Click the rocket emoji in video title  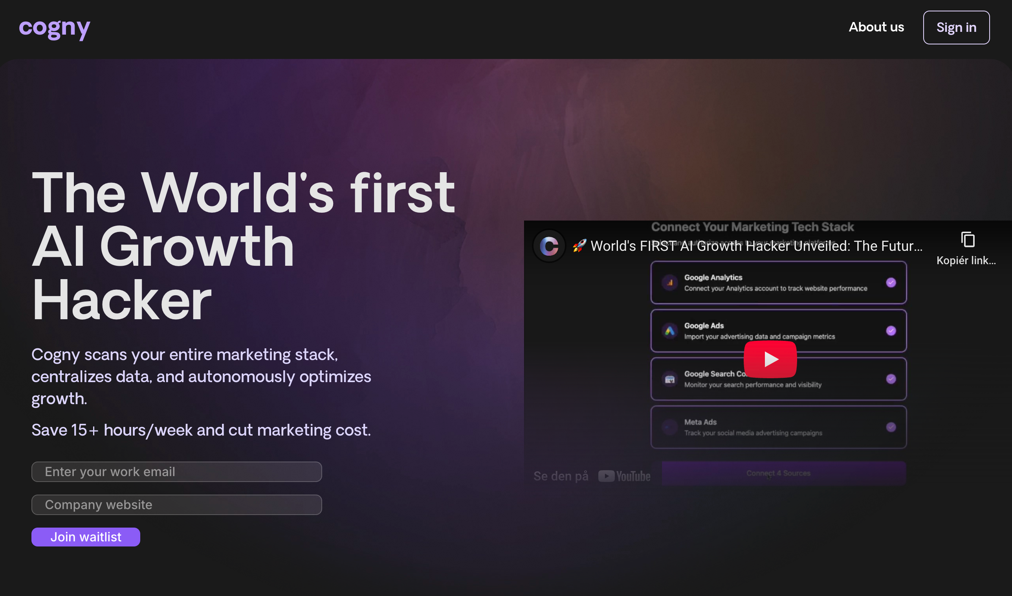point(579,246)
